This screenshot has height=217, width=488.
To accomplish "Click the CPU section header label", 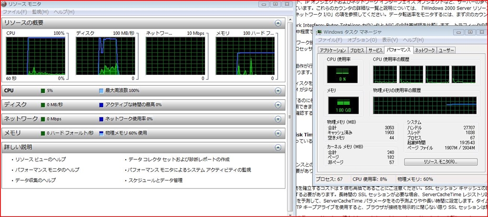I will [9, 91].
